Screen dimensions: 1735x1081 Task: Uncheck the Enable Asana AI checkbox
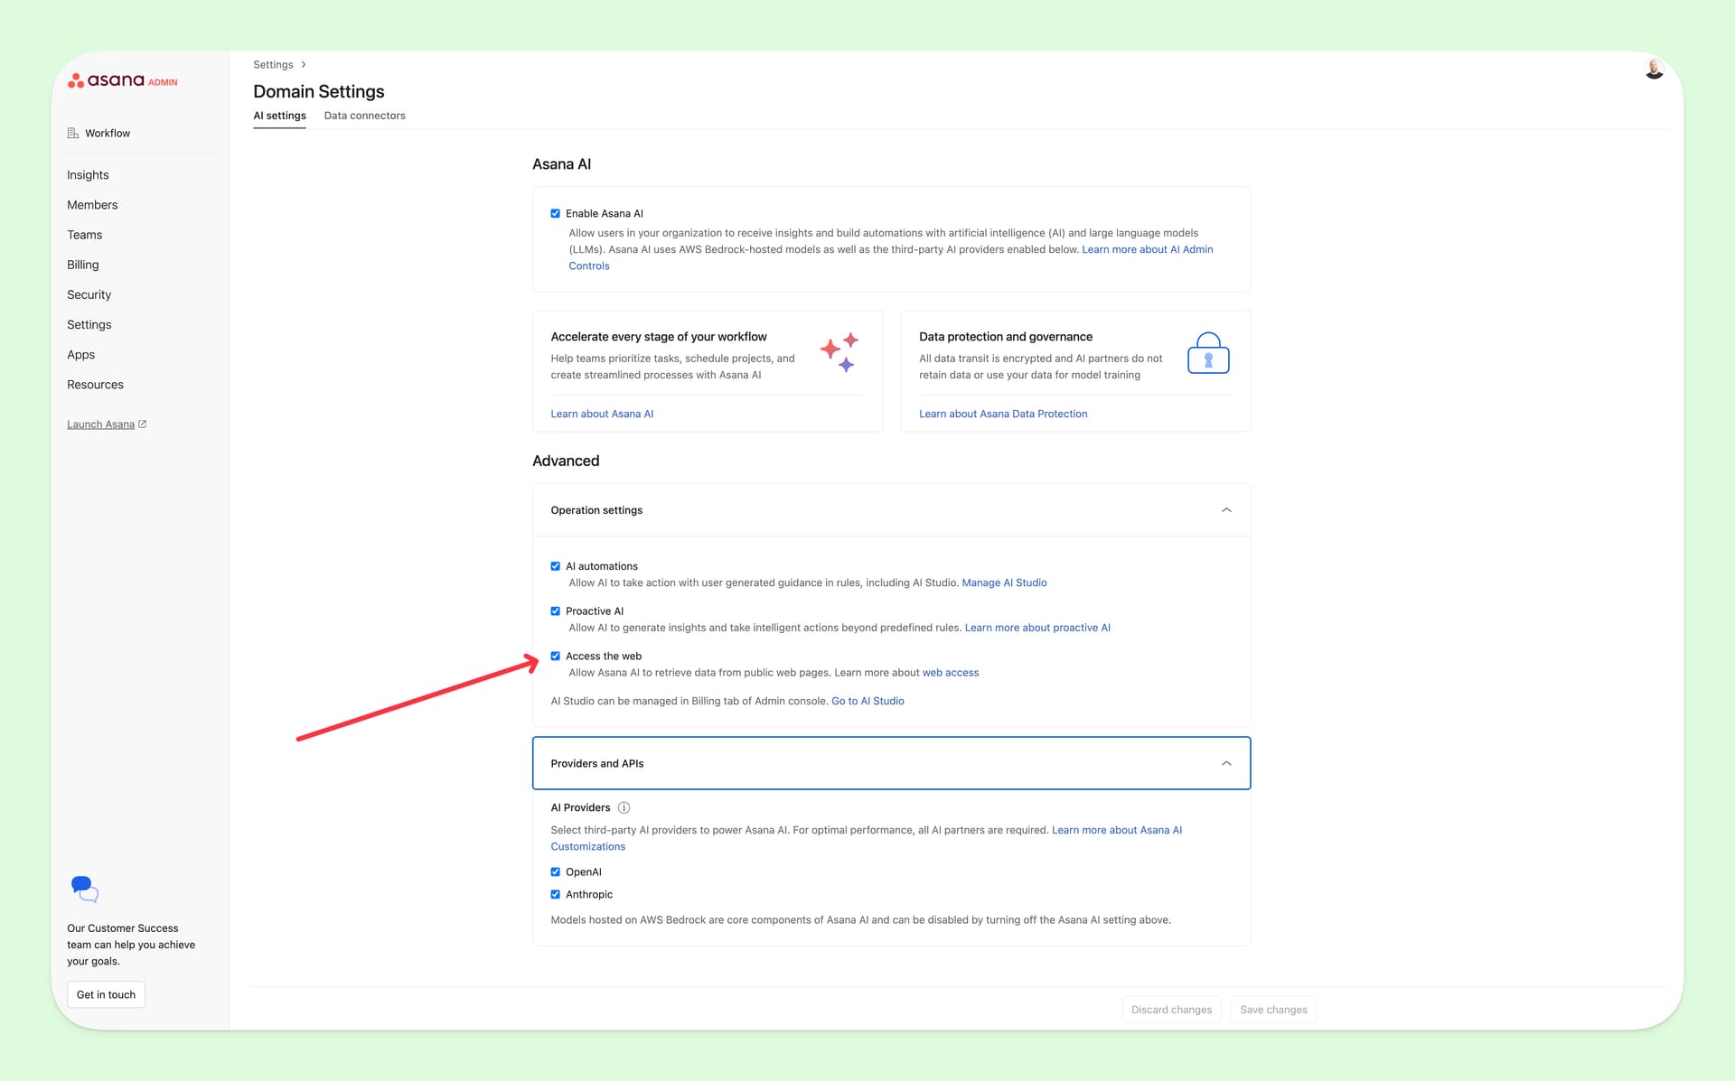point(555,214)
